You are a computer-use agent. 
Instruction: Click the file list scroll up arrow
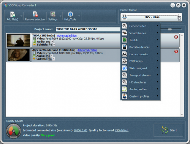tap(182, 36)
